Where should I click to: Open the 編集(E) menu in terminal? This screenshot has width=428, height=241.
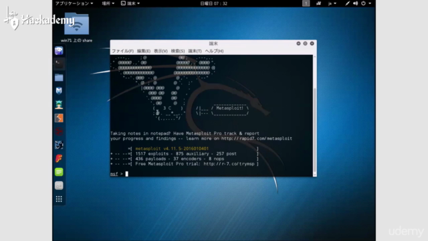point(144,51)
